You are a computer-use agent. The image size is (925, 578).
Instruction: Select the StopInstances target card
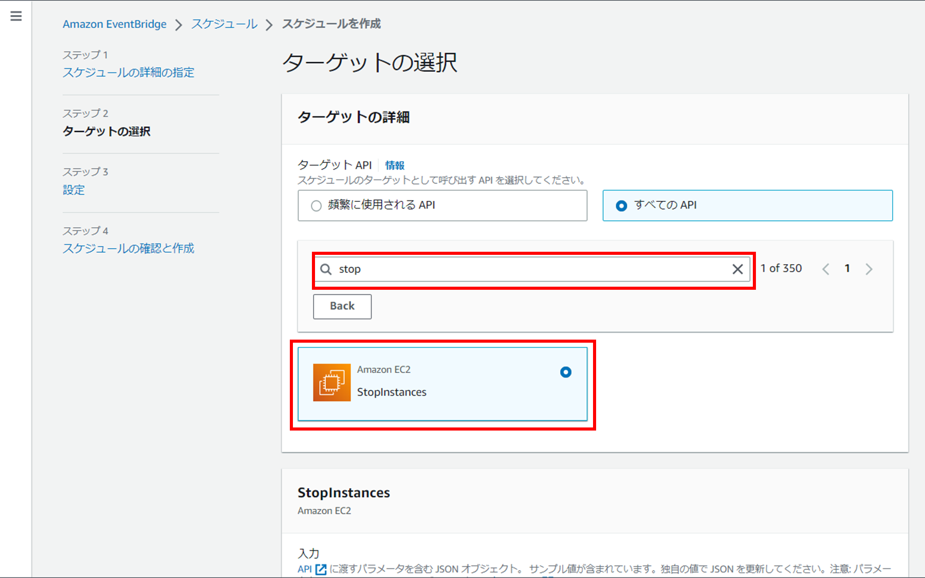[x=443, y=383]
